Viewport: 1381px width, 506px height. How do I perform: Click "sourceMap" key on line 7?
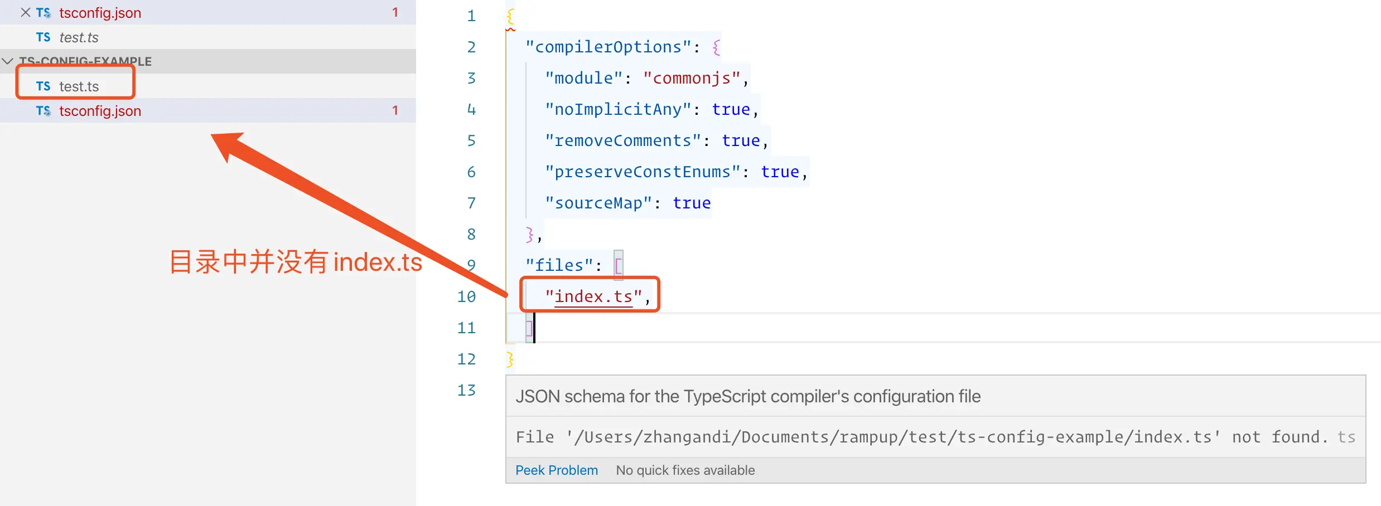pos(598,203)
